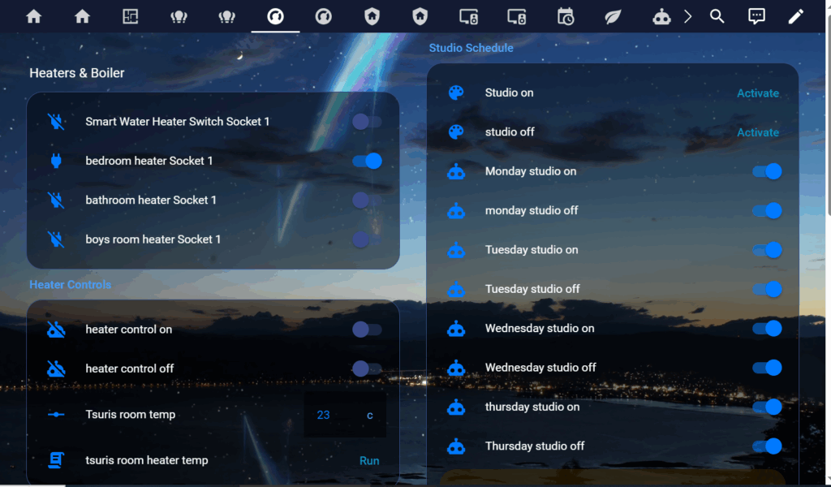Click the Wednesday studio on robot icon

tap(456, 328)
